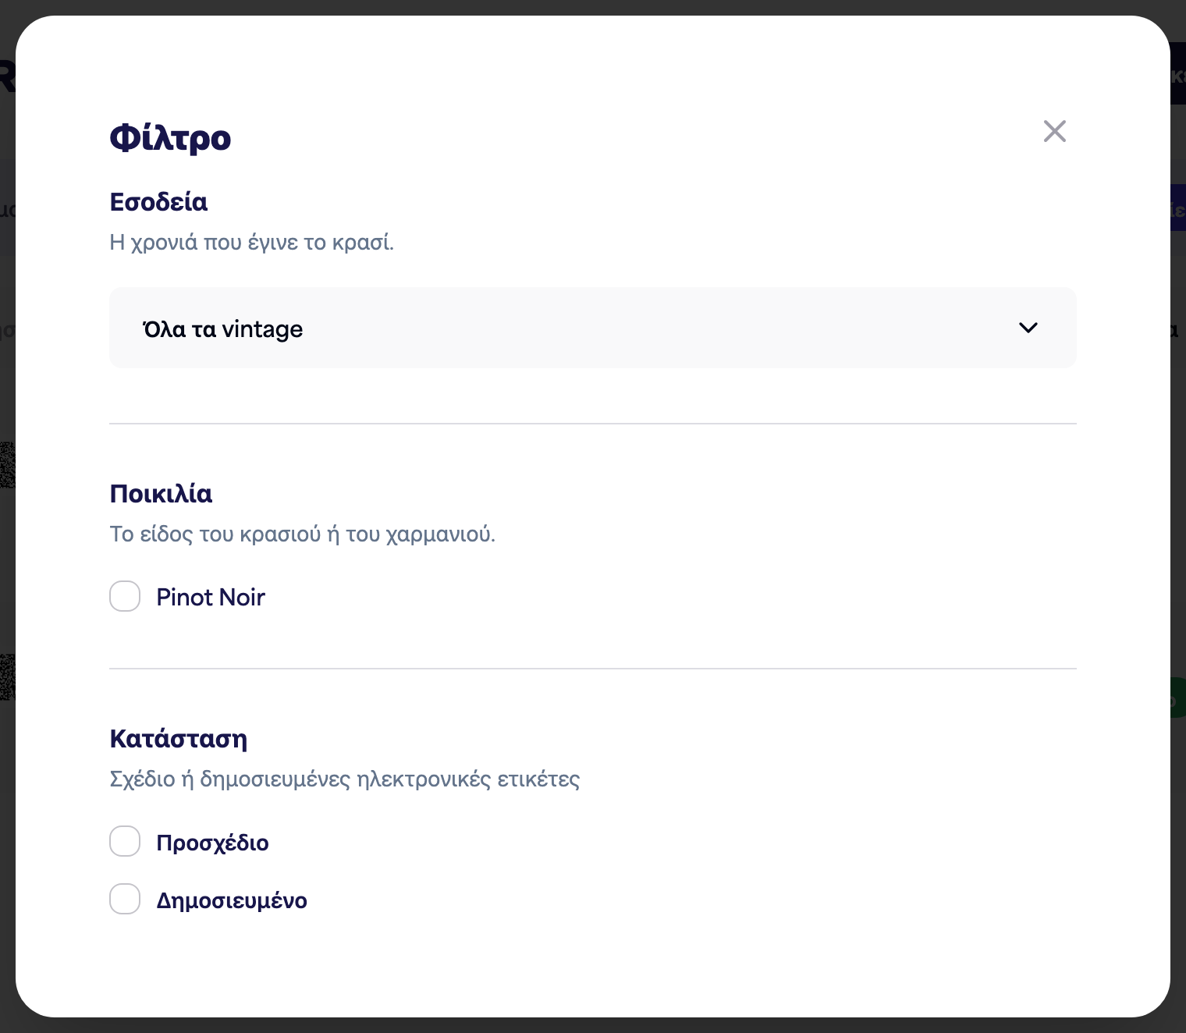This screenshot has width=1186, height=1033.
Task: Check the Προσχέδιο checkbox
Action: (x=125, y=841)
